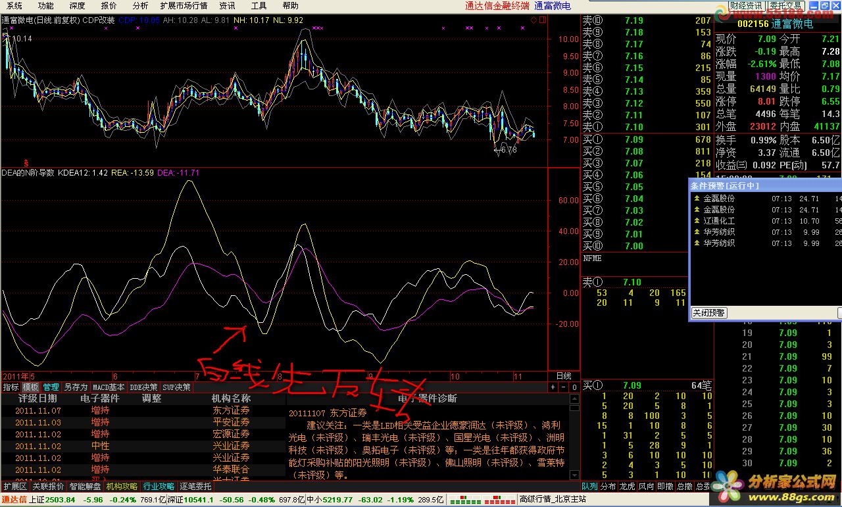Select the 华泰联合 rating row
Screen dimensions: 842x507
point(143,470)
